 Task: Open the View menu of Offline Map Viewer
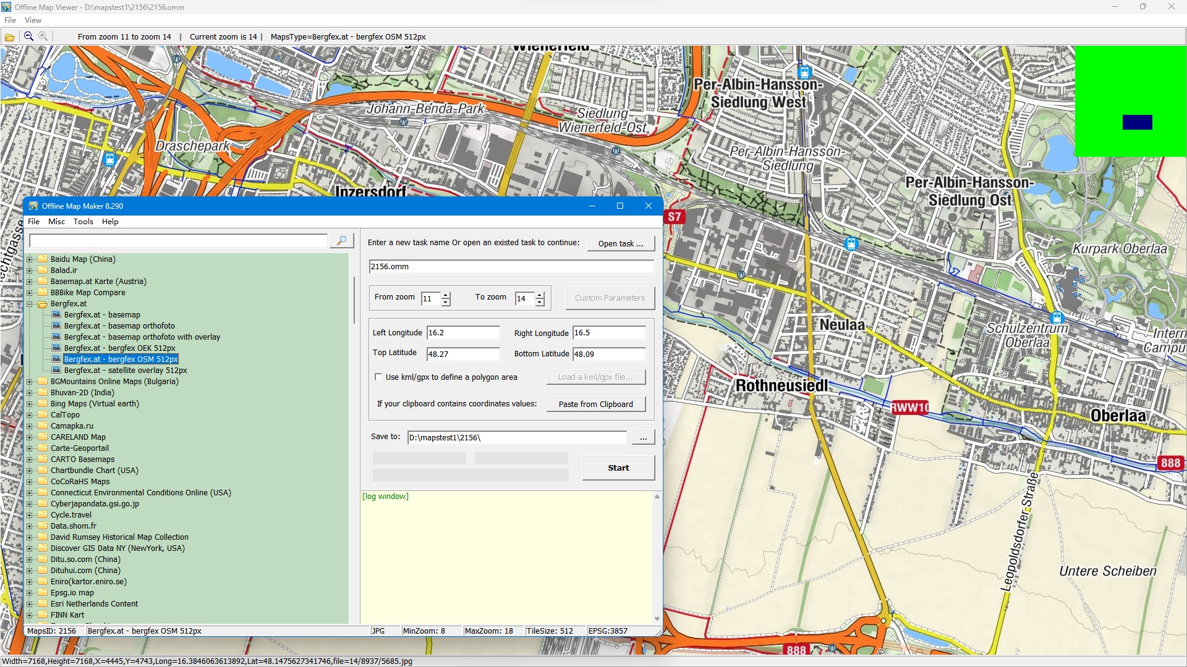coord(33,20)
